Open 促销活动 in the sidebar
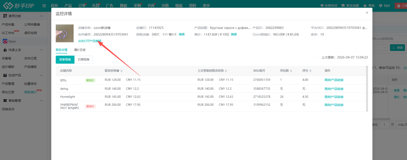Screen dimensions: 407x160 click(x=8, y=109)
